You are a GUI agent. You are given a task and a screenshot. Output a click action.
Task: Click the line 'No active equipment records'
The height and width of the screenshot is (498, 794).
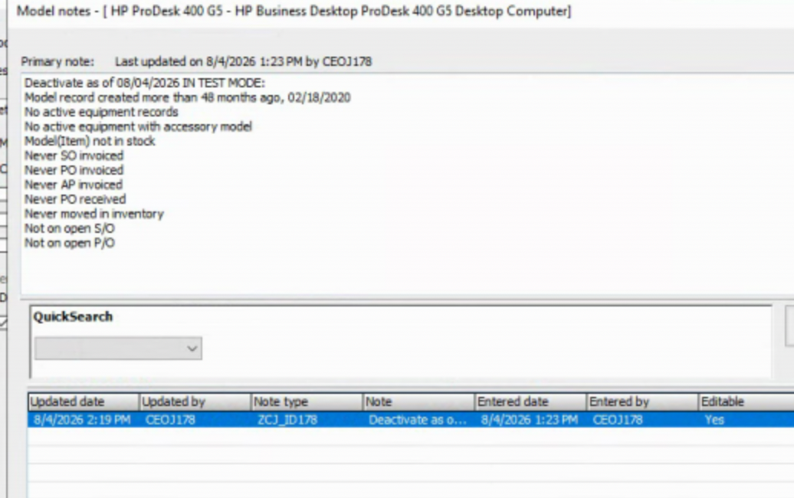(101, 112)
